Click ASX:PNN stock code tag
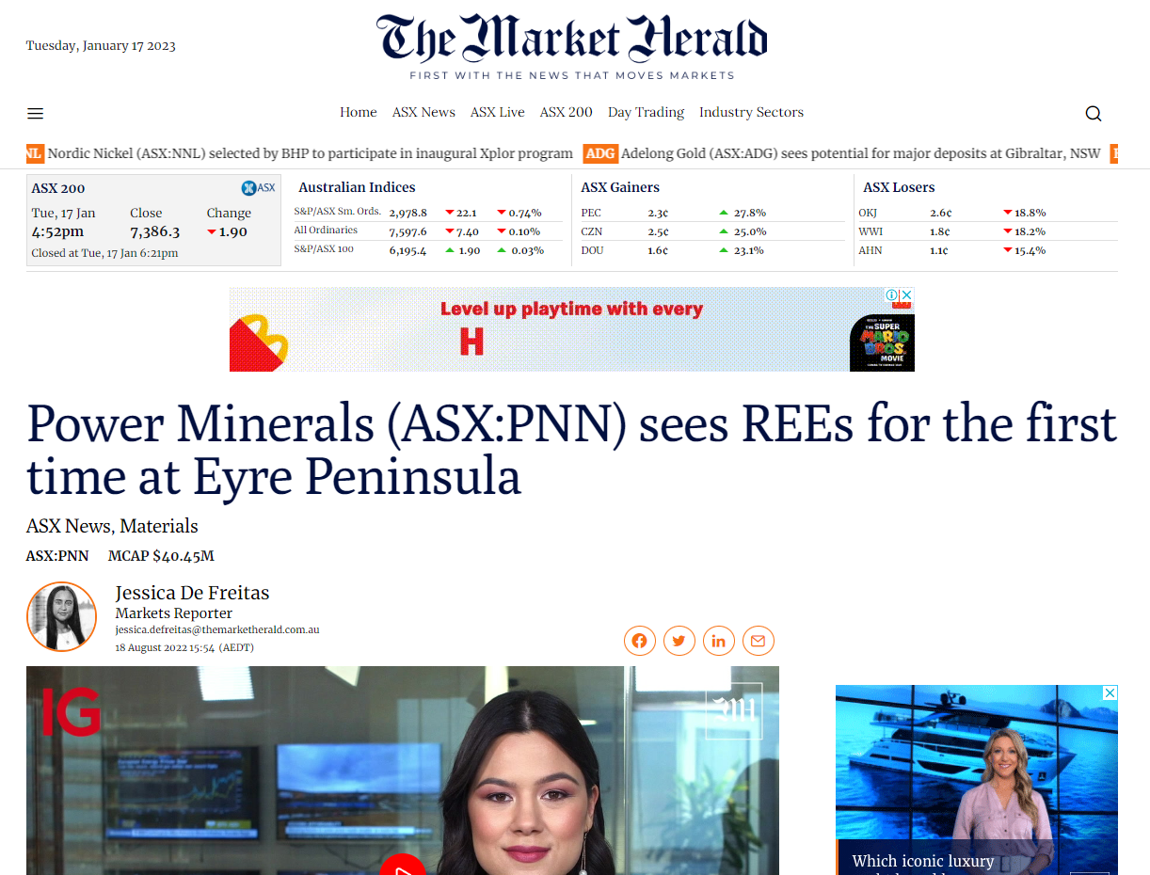 pyautogui.click(x=57, y=556)
